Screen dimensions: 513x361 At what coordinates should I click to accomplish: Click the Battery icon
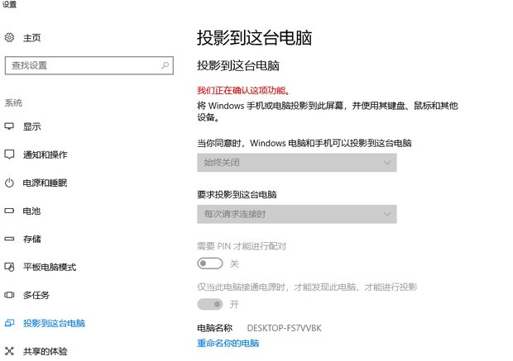pos(9,211)
